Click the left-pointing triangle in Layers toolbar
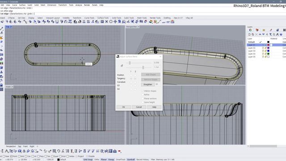This screenshot has width=286, height=161. tap(267, 34)
